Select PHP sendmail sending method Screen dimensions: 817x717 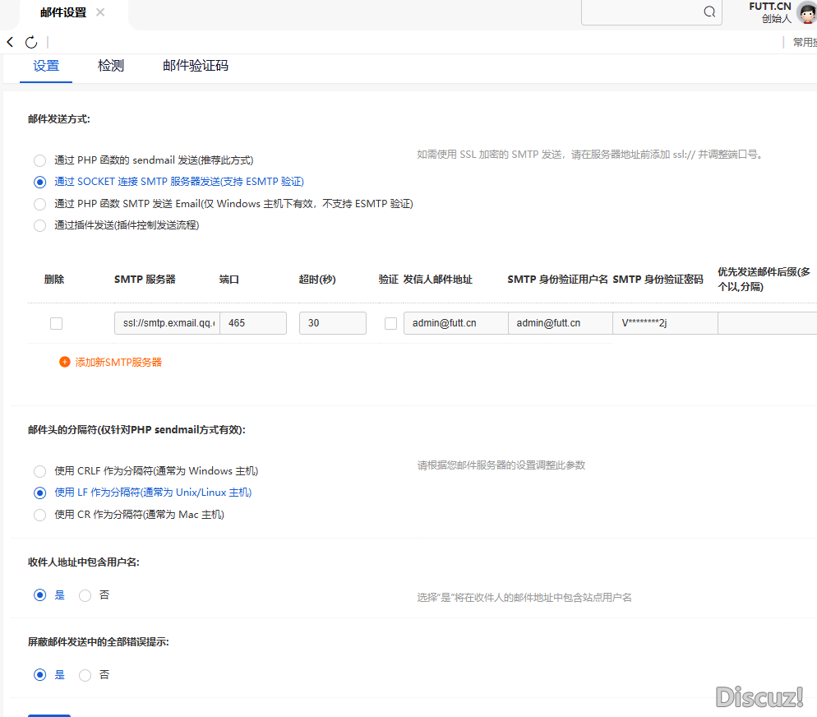pyautogui.click(x=39, y=160)
